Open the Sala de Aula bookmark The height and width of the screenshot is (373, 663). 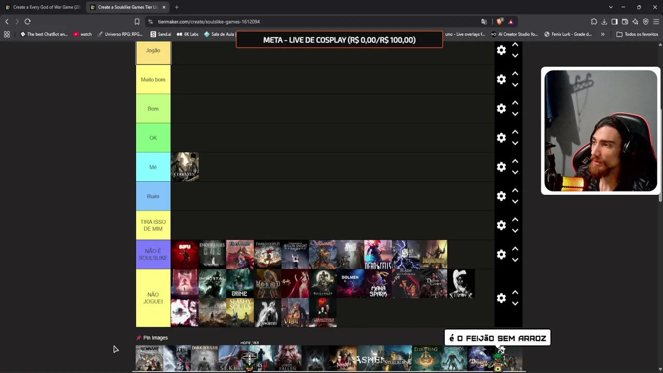pyautogui.click(x=219, y=34)
